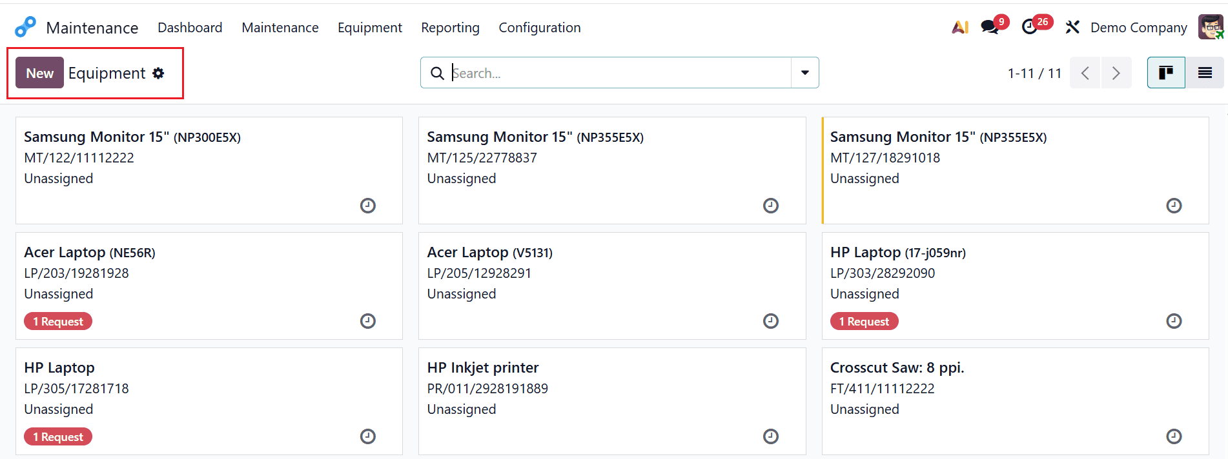Click activity clock on HP Laptop LP/305/17281718 card
This screenshot has height=459, width=1228.
coord(368,436)
